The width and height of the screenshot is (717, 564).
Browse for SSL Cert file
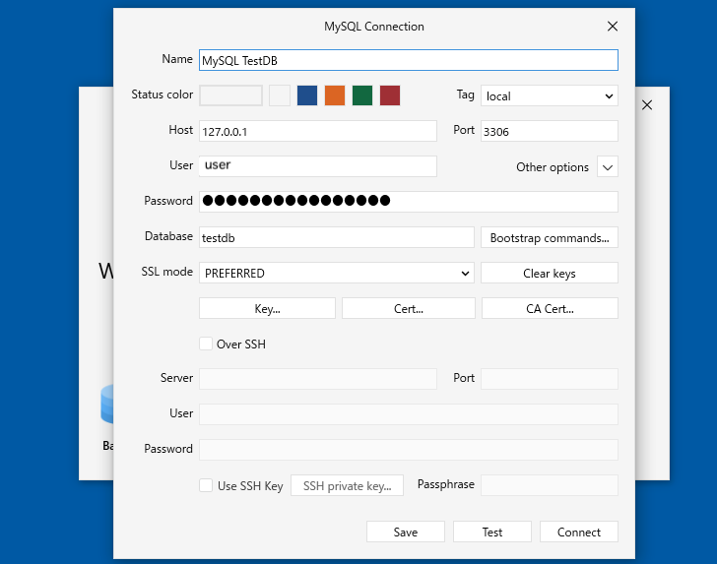tap(409, 308)
